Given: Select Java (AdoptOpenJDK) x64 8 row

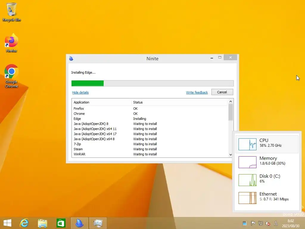Looking at the screenshot, I should [150, 139].
